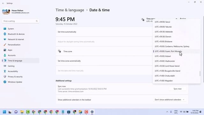The image size is (204, 115).
Task: Click the Sync now button
Action: [178, 89]
